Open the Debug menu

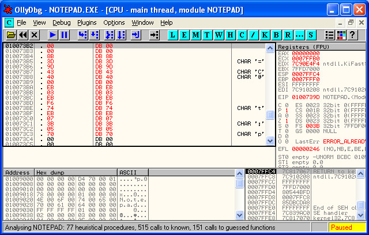62,23
